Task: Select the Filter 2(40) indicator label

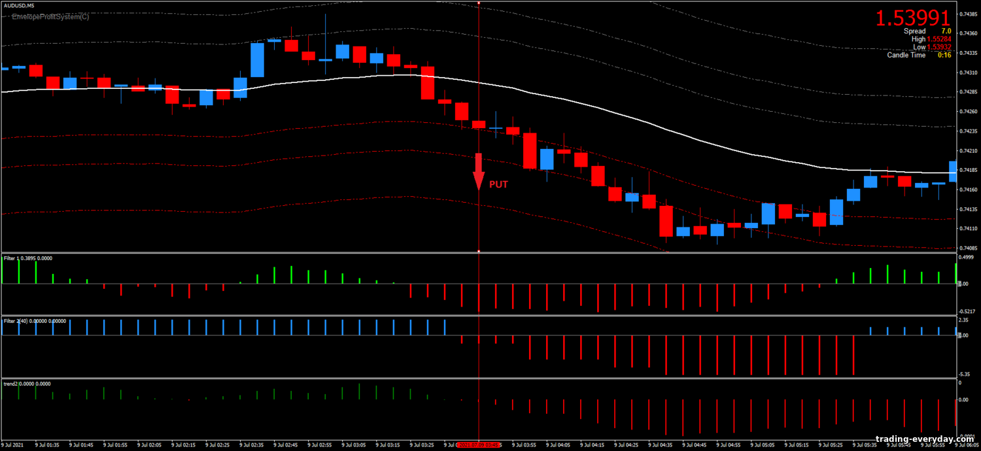Action: pos(34,321)
